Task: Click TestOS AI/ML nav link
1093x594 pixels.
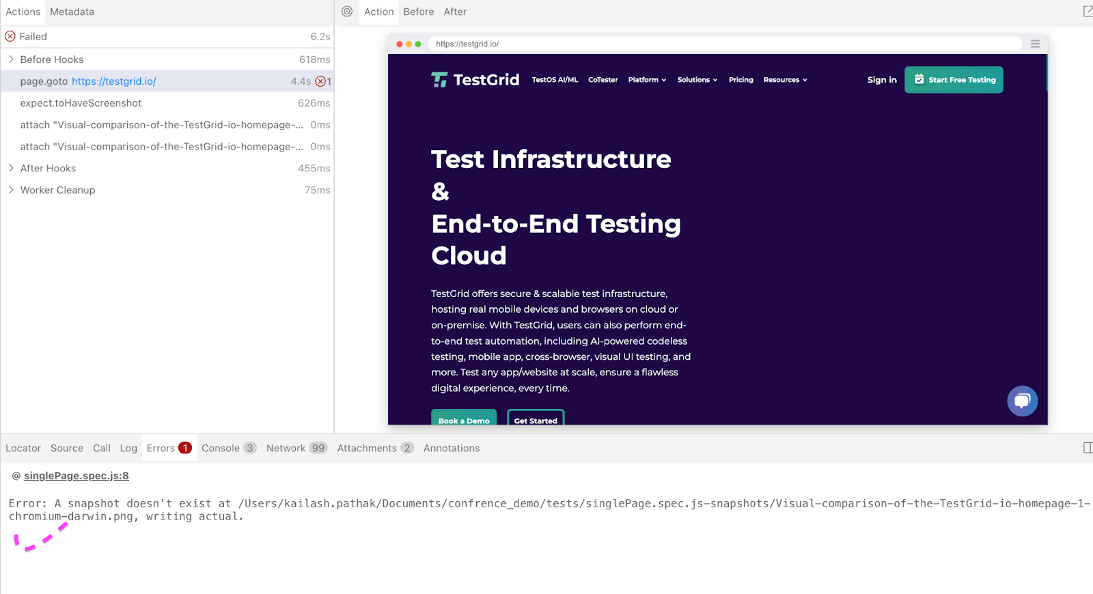Action: 555,80
